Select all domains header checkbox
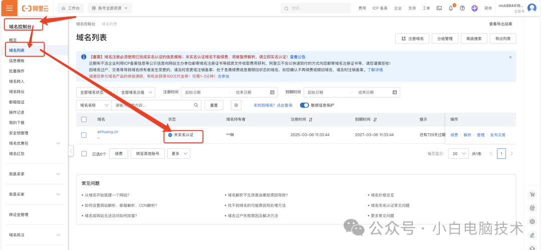 84,119
